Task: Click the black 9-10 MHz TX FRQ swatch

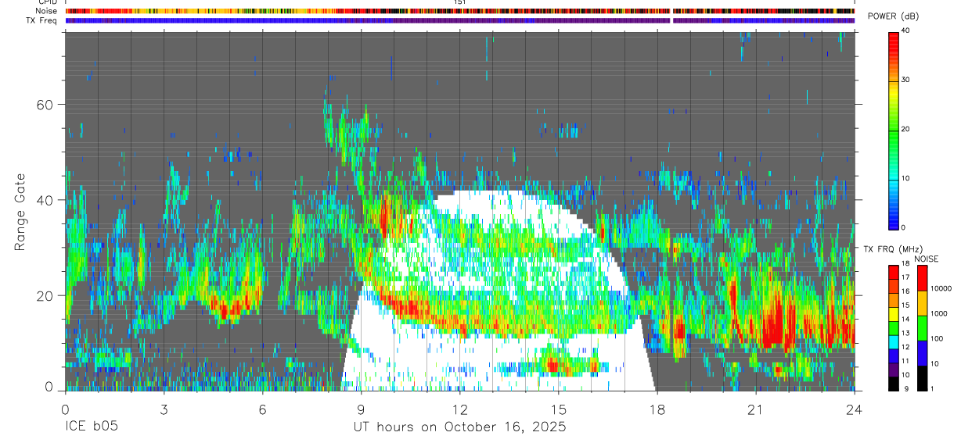Action: (894, 384)
